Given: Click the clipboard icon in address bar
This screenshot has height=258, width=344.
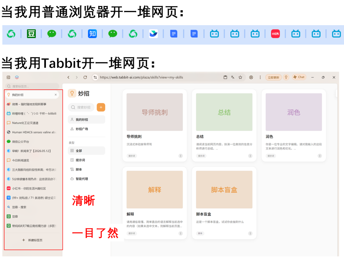Looking at the screenshot, I should pos(225,77).
